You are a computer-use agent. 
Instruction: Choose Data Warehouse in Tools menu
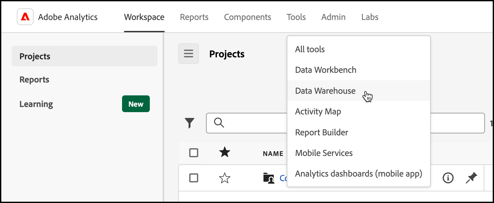tap(359, 91)
